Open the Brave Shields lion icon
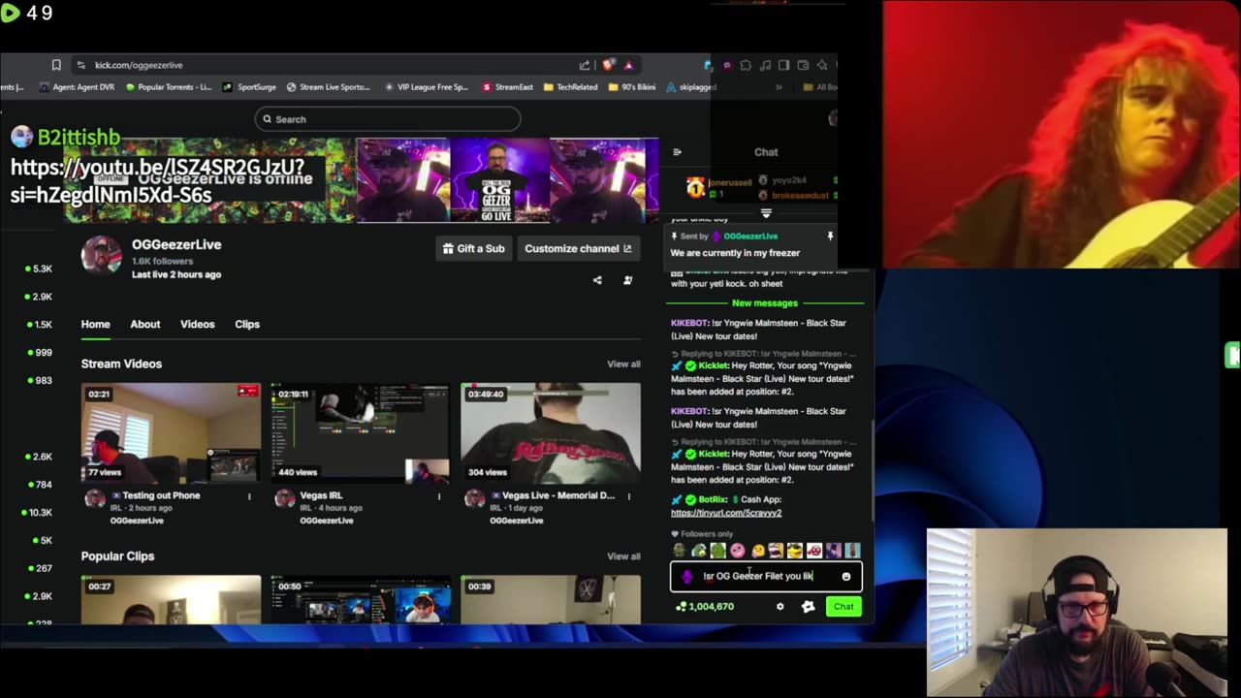Image resolution: width=1241 pixels, height=698 pixels. (x=608, y=65)
